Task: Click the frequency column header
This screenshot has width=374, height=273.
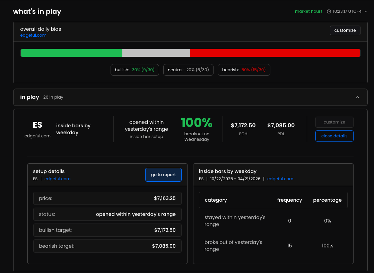Action: [x=289, y=200]
